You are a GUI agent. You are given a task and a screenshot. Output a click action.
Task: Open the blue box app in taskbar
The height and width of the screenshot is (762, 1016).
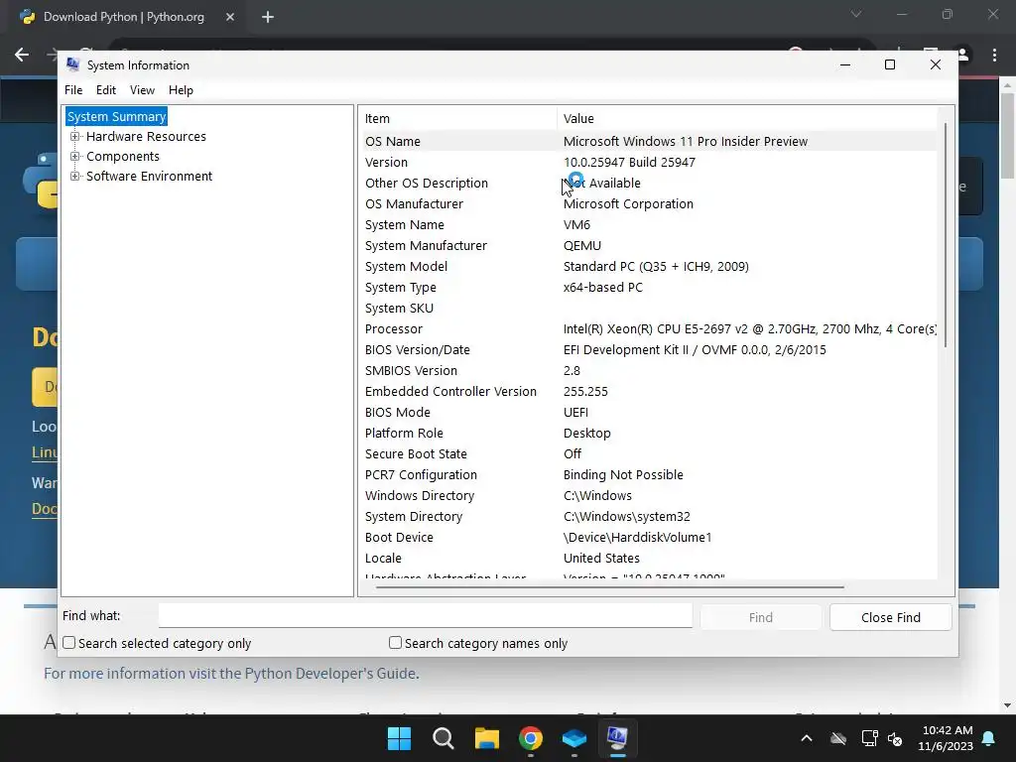point(574,738)
